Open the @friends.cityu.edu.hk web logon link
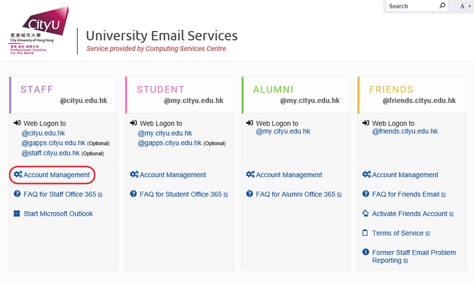This screenshot has height=285, width=474. pos(405,132)
